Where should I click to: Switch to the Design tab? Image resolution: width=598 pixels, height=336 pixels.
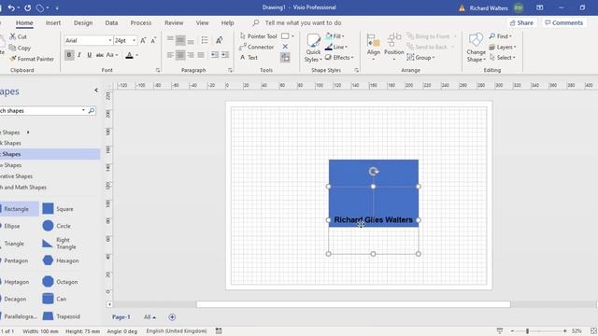83,22
